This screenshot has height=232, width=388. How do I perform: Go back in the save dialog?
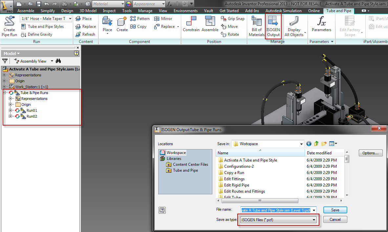coord(309,144)
